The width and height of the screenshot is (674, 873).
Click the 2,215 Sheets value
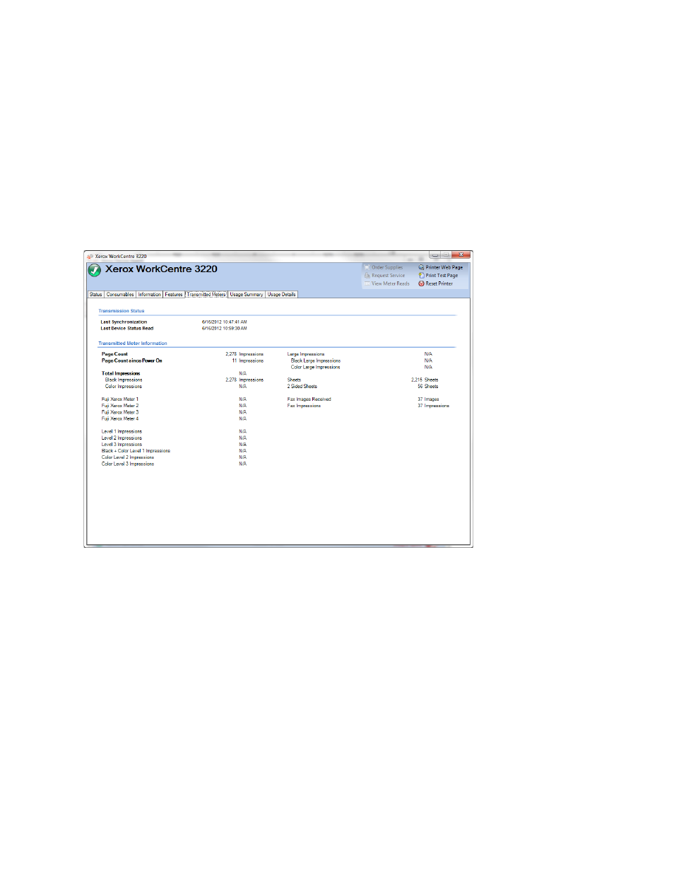pos(425,380)
